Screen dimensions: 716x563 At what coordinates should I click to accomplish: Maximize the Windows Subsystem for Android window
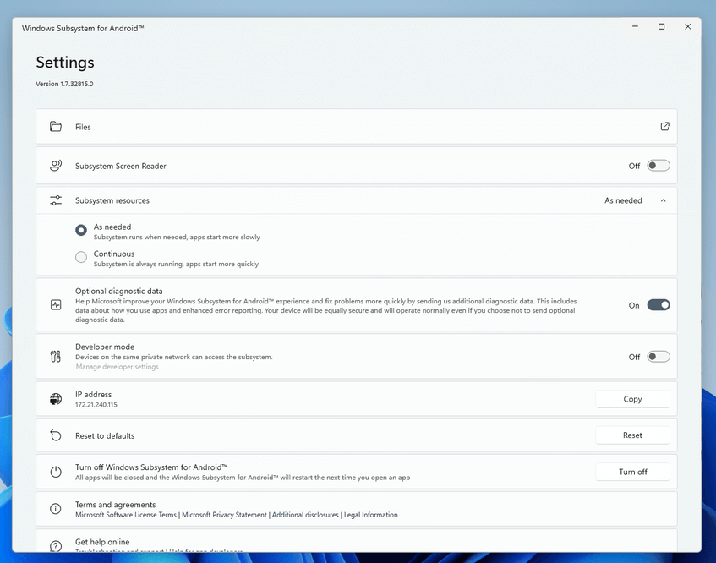661,26
